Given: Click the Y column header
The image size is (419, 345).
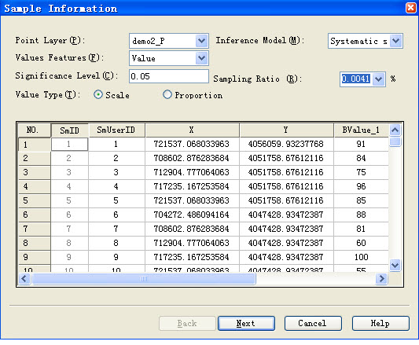Looking at the screenshot, I should [286, 130].
